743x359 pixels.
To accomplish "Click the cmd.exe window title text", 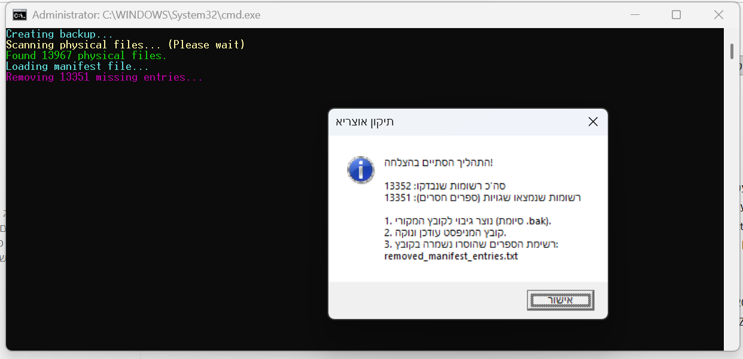I will tap(146, 15).
